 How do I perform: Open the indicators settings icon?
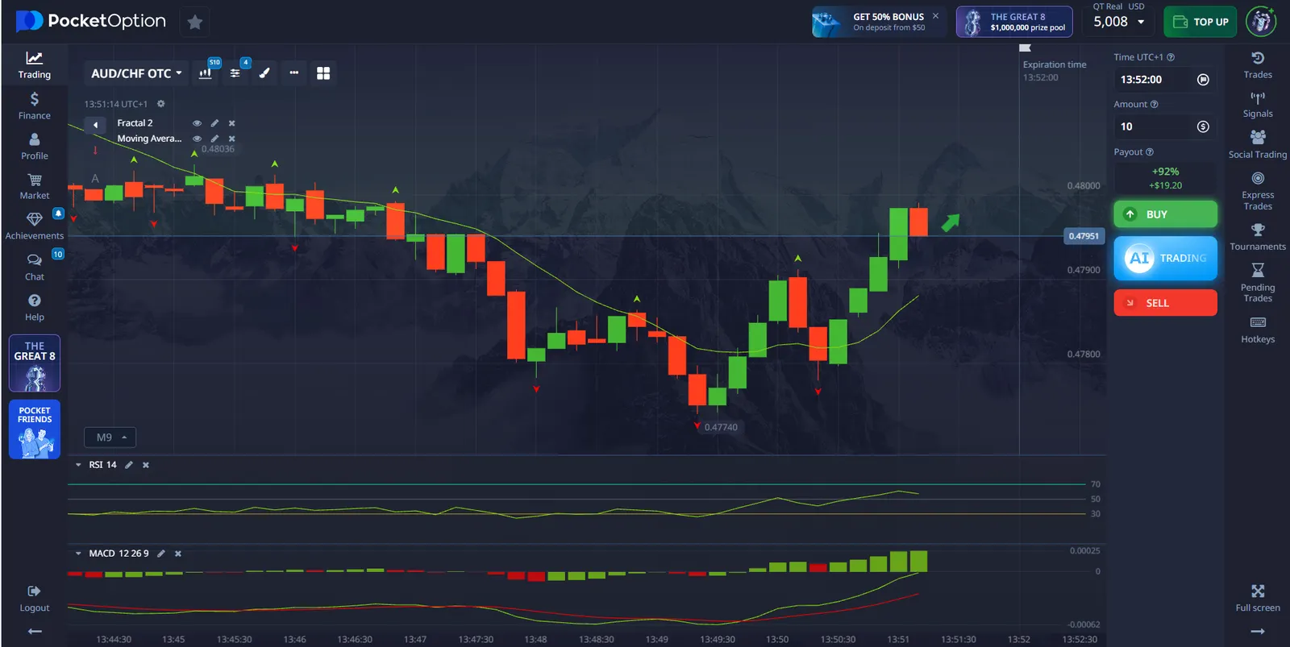235,73
